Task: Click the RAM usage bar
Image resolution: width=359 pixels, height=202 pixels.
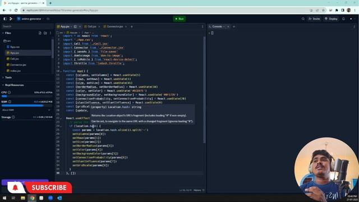Action: click(27, 105)
